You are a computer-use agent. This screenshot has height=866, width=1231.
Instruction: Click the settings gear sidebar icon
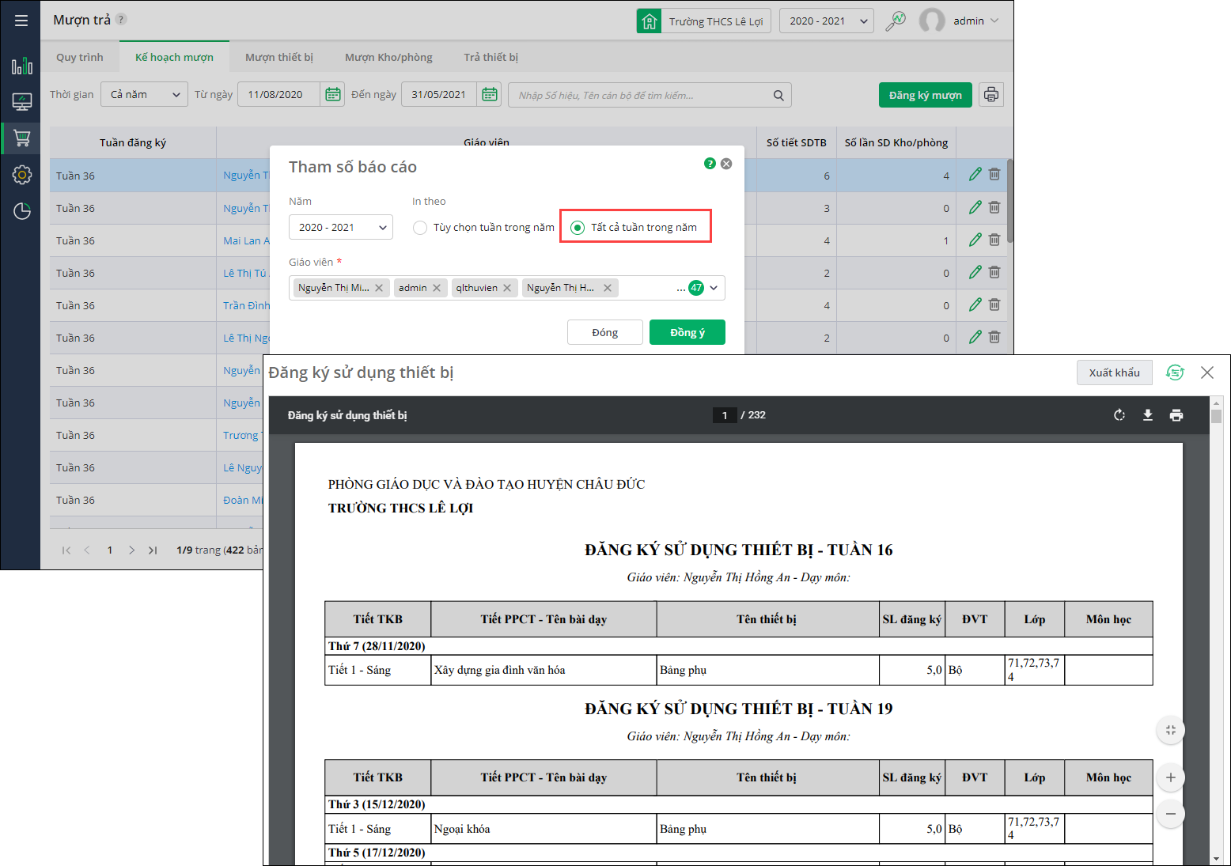21,175
